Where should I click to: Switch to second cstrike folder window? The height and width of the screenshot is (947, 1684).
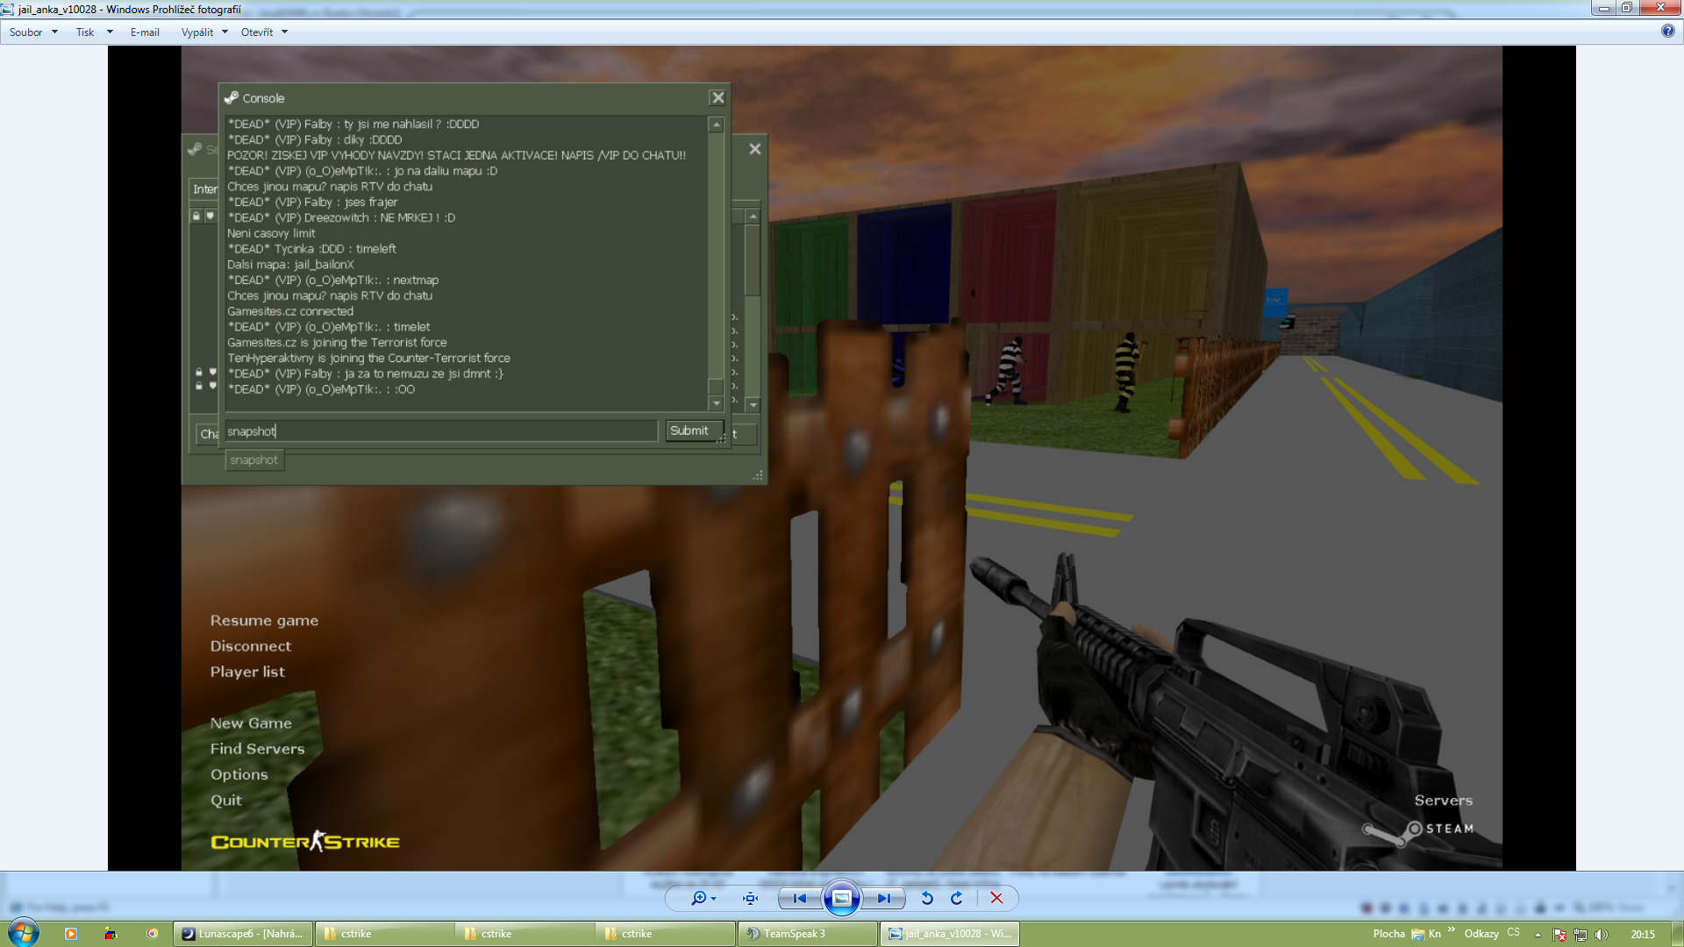pyautogui.click(x=524, y=934)
